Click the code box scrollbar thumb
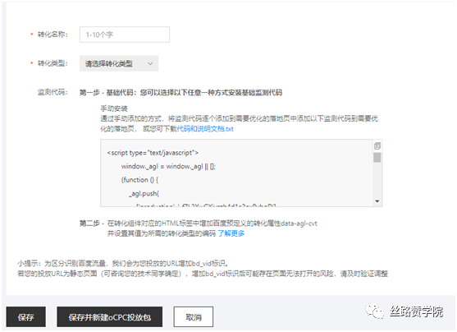The image size is (457, 332). 377,158
